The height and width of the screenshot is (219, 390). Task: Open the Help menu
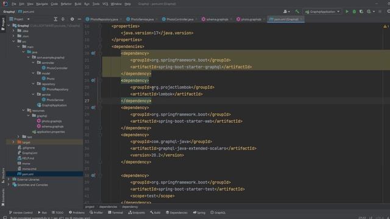coord(127,4)
